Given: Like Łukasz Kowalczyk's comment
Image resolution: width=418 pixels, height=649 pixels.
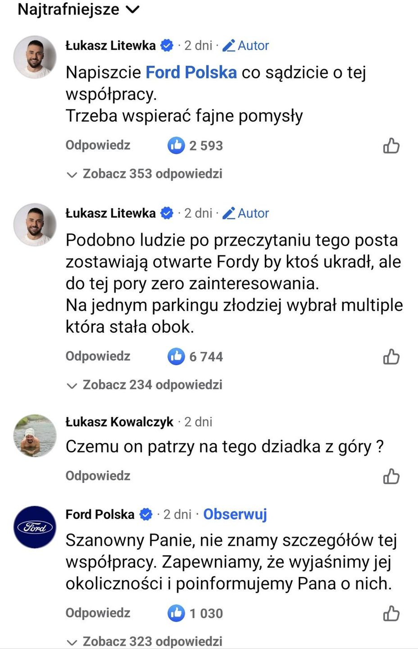Looking at the screenshot, I should click(x=391, y=476).
